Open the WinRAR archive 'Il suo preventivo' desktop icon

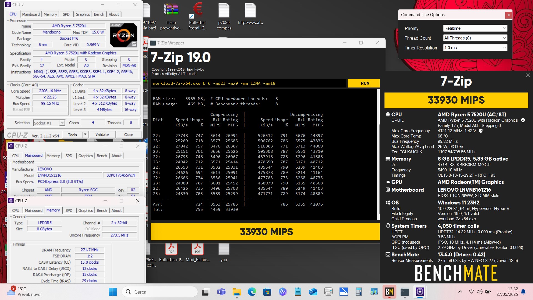pos(171,16)
